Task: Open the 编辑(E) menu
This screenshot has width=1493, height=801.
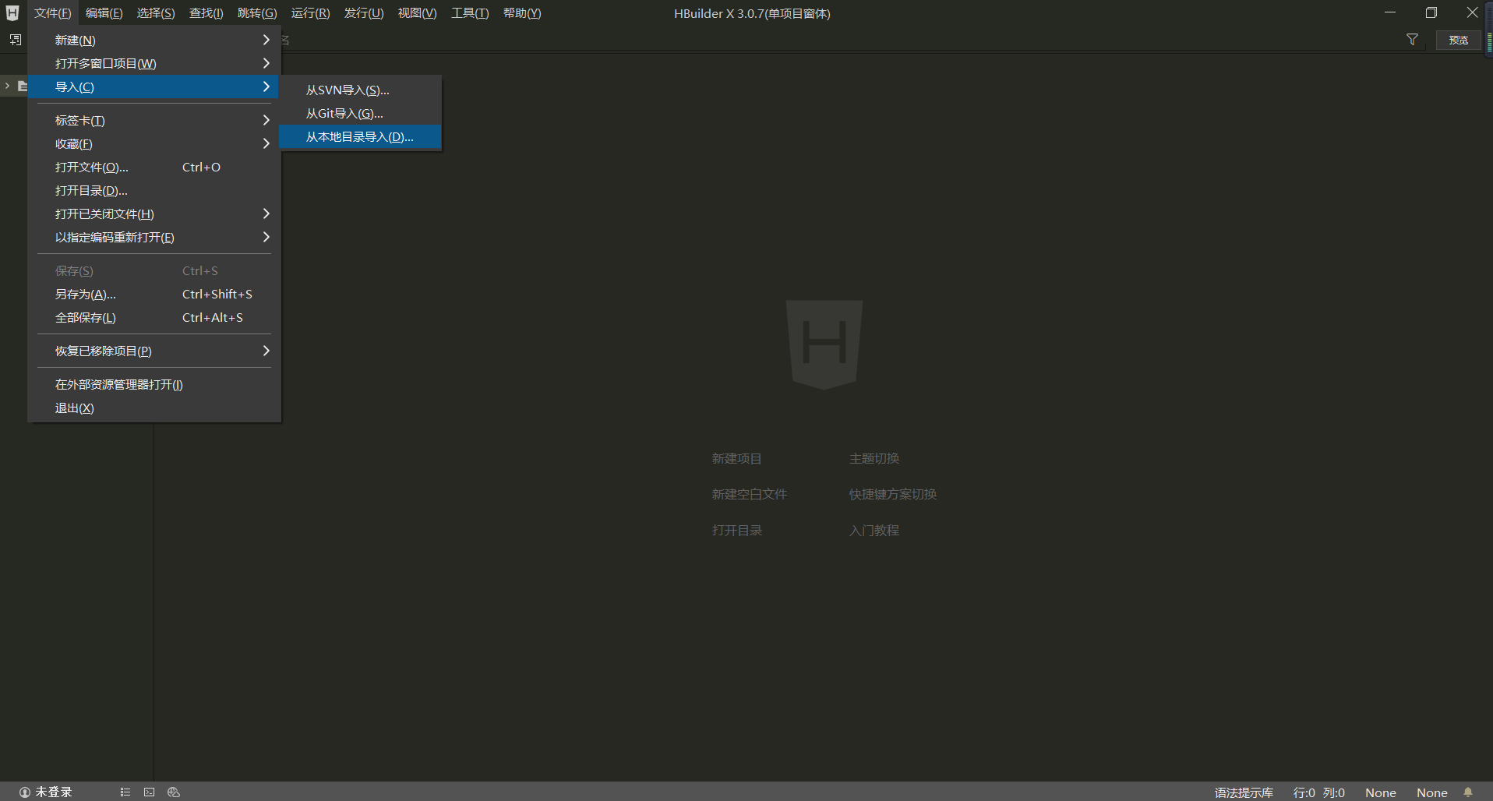Action: click(104, 13)
